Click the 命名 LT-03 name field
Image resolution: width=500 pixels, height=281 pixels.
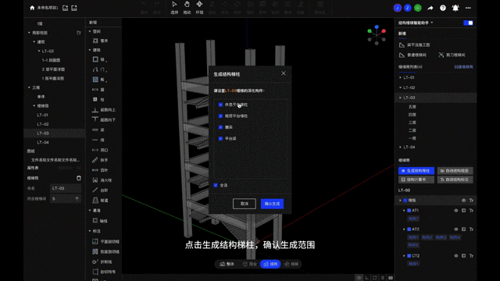[x=66, y=188]
